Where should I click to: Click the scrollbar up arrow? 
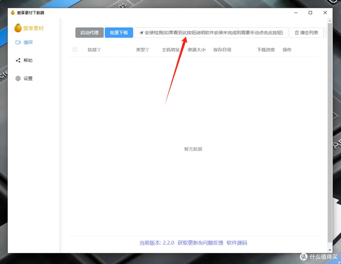(330, 21)
